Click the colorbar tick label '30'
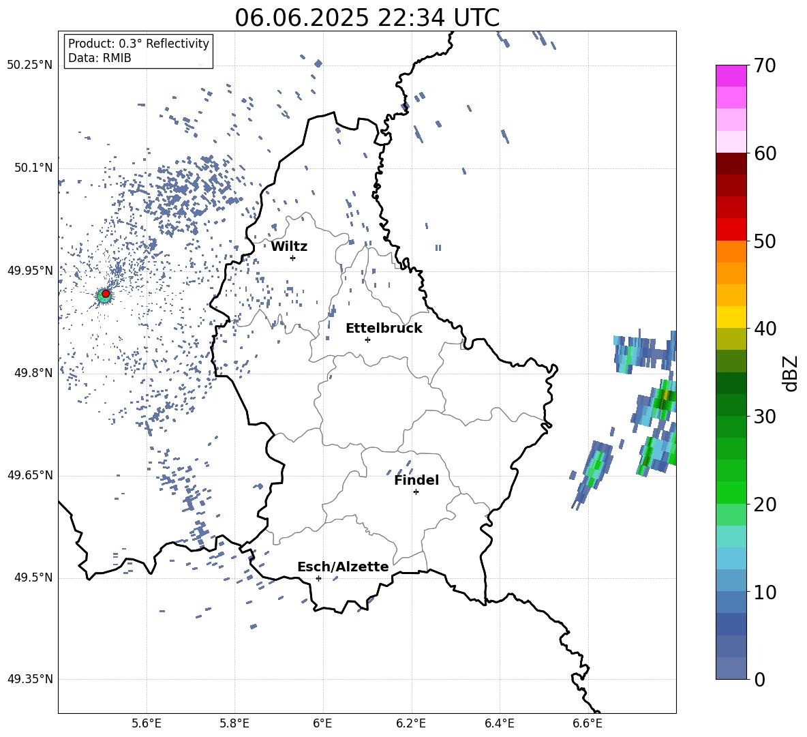 click(x=765, y=417)
